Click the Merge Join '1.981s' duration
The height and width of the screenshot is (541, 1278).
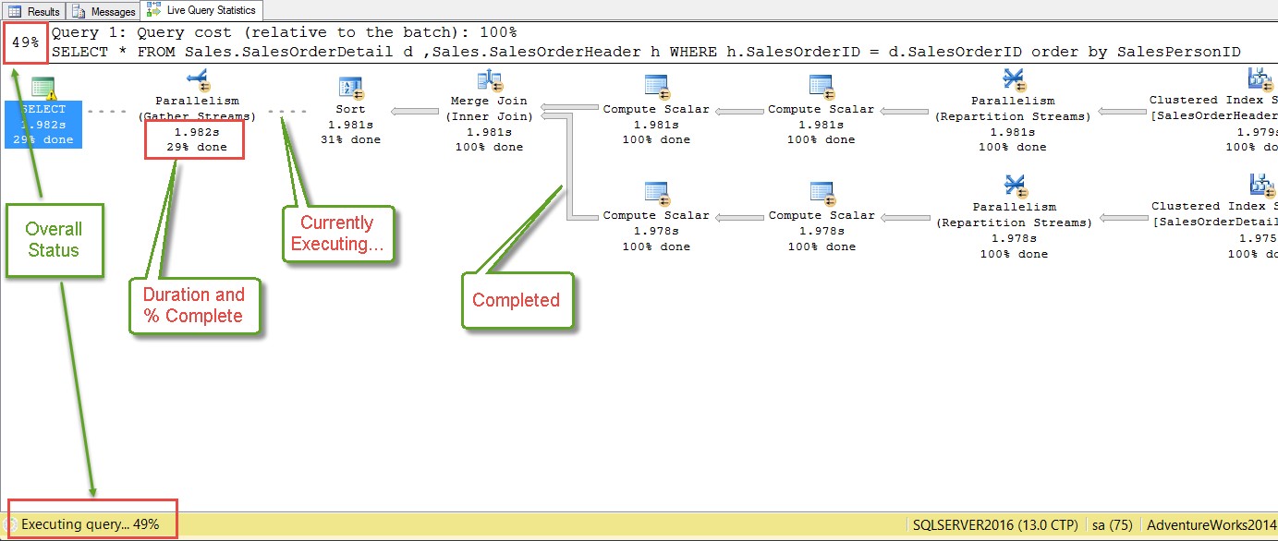click(489, 132)
